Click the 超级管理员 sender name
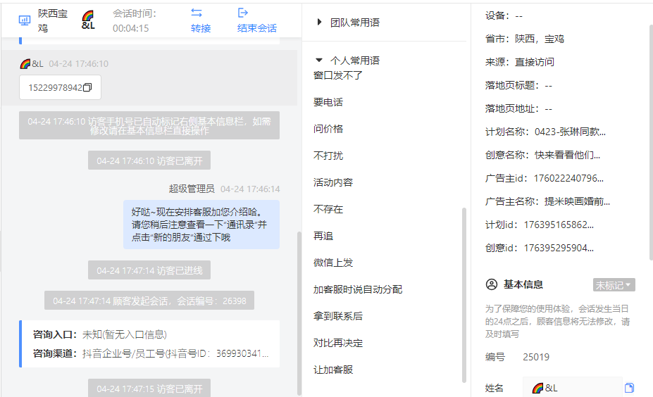Image resolution: width=653 pixels, height=397 pixels. (192, 189)
